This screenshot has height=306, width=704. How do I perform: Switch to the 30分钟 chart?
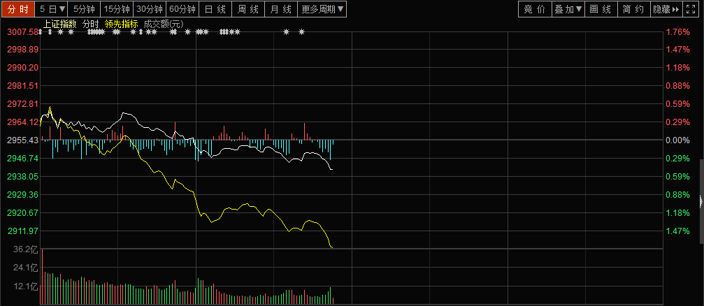pyautogui.click(x=150, y=9)
